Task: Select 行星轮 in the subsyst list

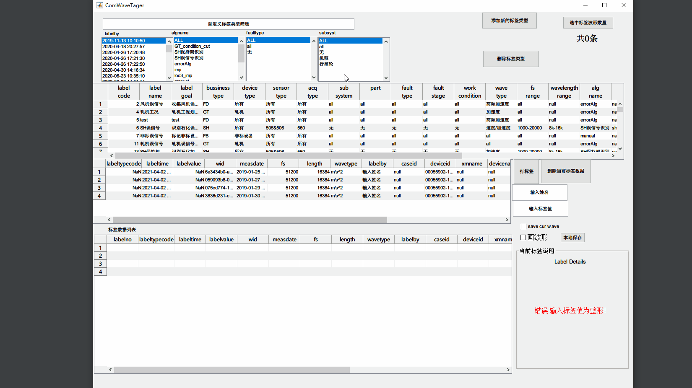Action: tap(351, 64)
